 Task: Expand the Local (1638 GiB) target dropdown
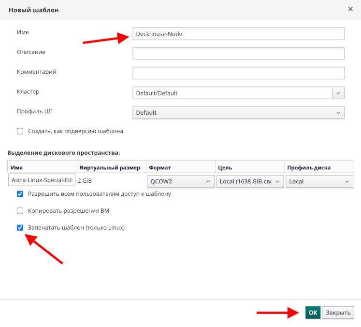click(250, 181)
